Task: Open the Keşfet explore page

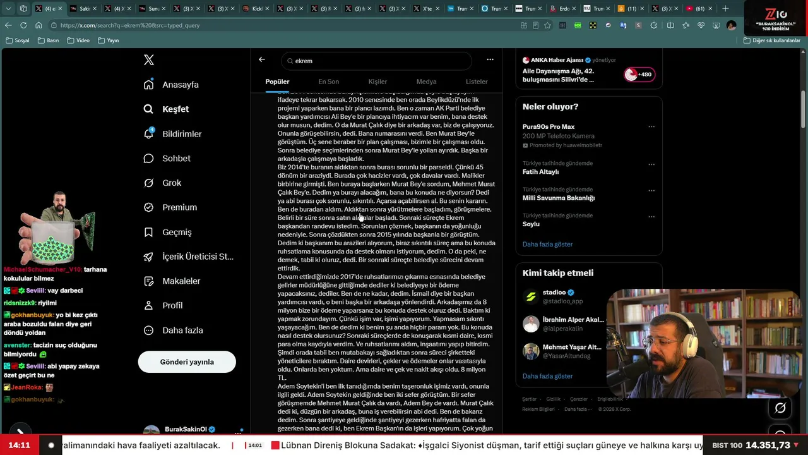Action: 166,109
